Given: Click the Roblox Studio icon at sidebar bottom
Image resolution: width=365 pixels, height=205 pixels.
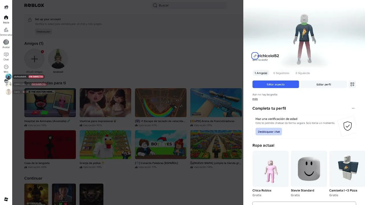Looking at the screenshot, I should coord(6,199).
